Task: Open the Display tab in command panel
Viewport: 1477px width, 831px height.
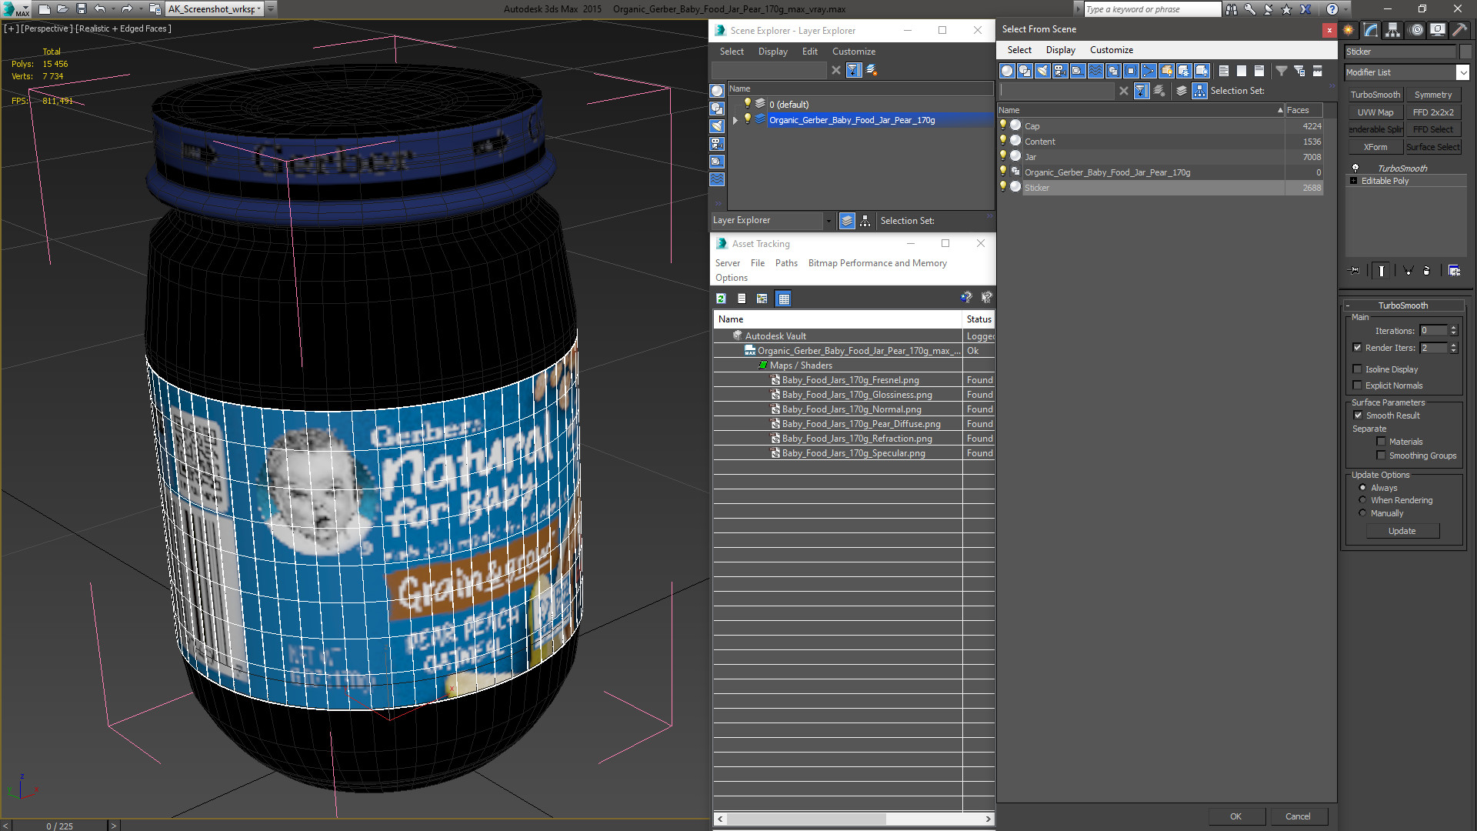Action: click(x=1437, y=30)
